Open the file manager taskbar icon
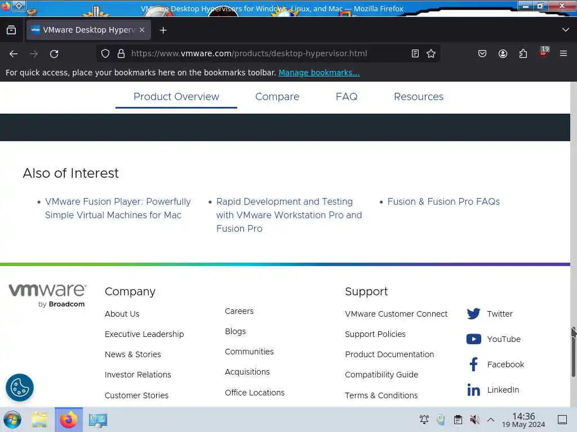The image size is (577, 432). tap(39, 420)
